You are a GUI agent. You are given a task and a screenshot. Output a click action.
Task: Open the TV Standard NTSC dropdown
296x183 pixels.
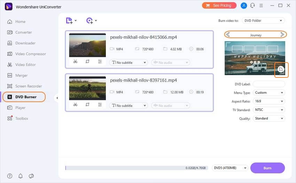coord(269,110)
